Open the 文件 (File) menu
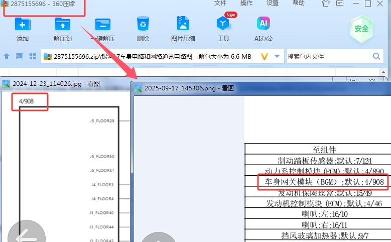This screenshot has width=391, height=242. [220, 3]
